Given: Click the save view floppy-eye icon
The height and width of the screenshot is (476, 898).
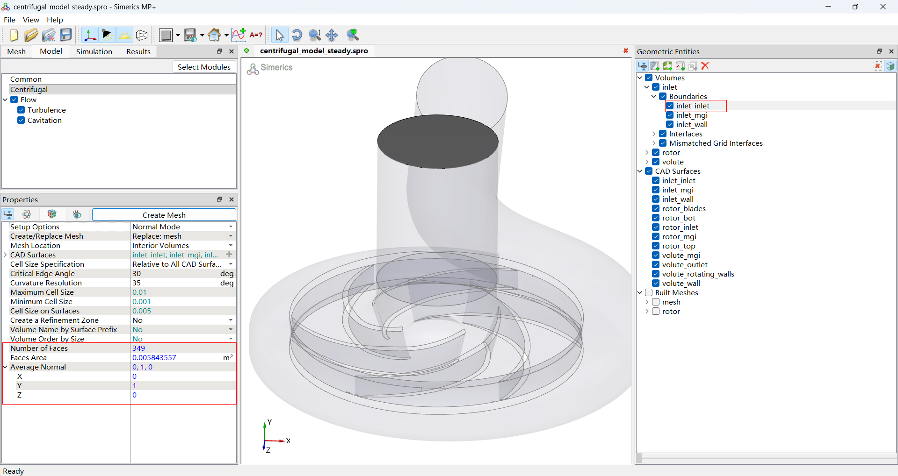Looking at the screenshot, I should pyautogui.click(x=190, y=35).
